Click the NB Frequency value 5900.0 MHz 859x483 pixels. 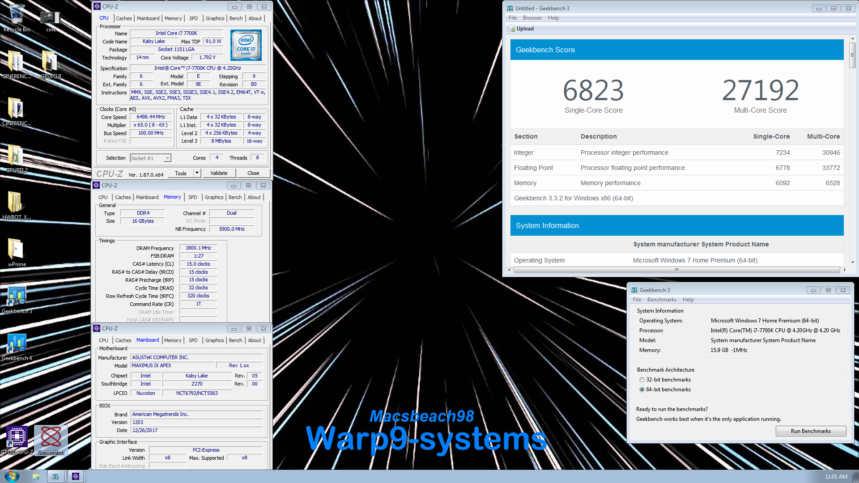click(x=232, y=229)
